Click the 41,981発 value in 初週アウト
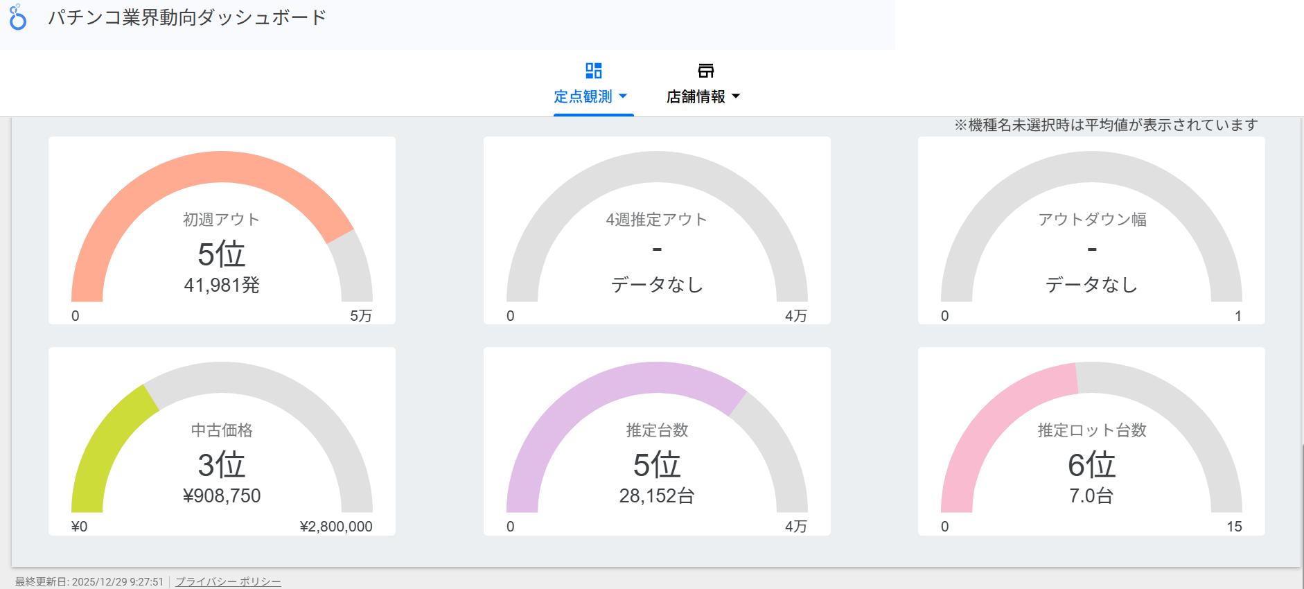This screenshot has width=1304, height=589. tap(222, 285)
